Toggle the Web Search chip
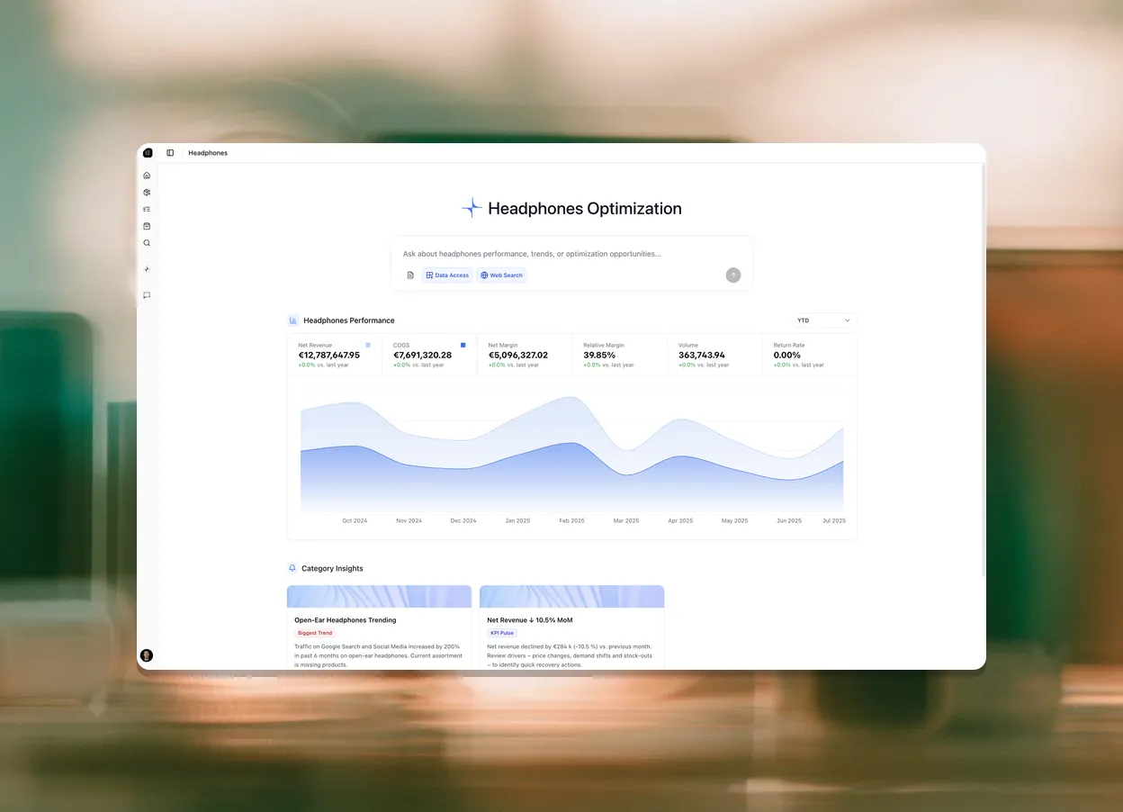 coord(501,275)
